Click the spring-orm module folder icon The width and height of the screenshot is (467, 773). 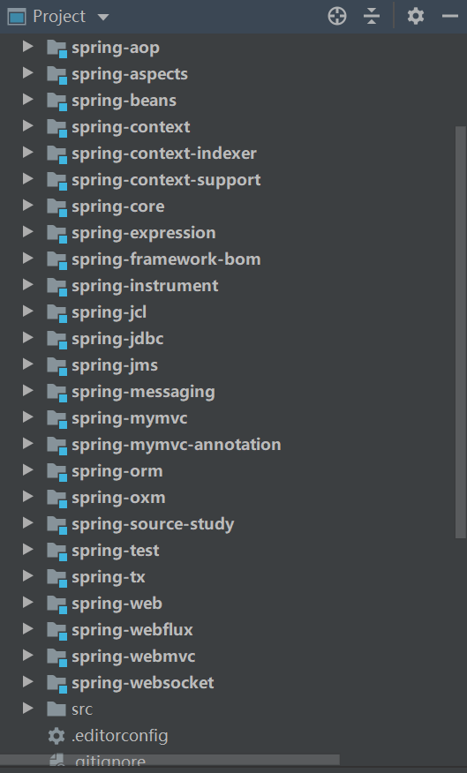point(56,472)
